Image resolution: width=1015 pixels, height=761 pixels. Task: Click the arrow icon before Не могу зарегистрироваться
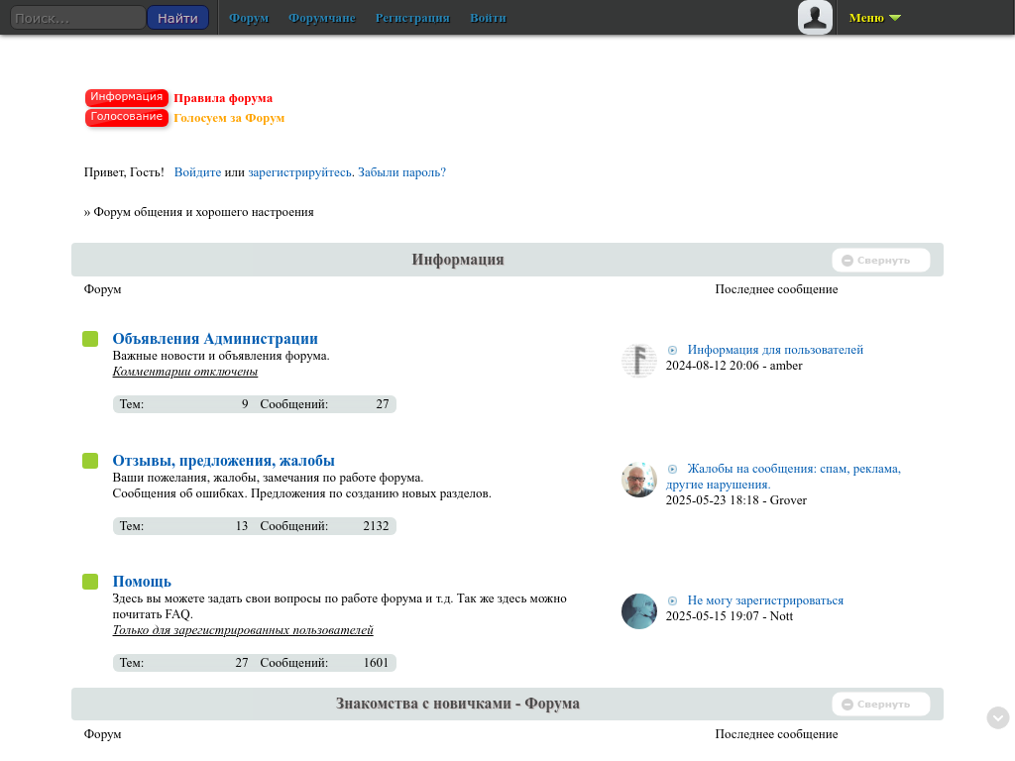click(672, 600)
